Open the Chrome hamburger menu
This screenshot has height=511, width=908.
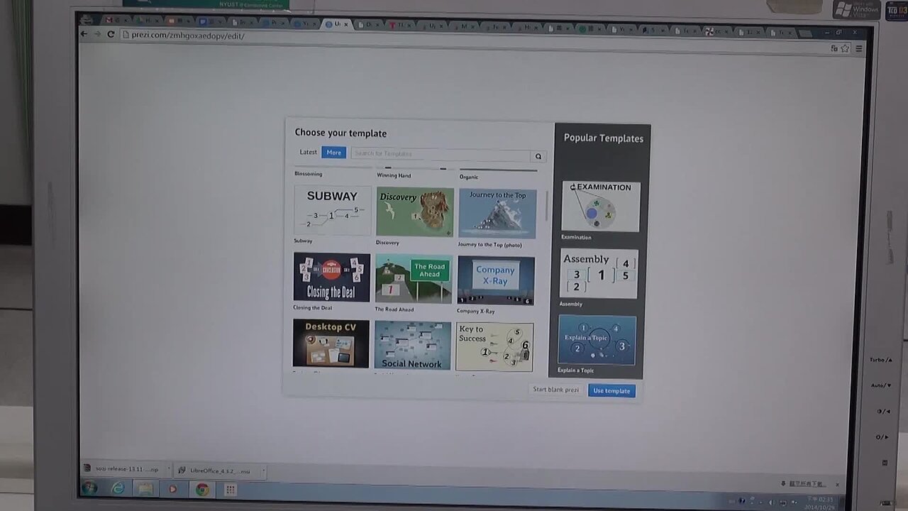coord(858,48)
